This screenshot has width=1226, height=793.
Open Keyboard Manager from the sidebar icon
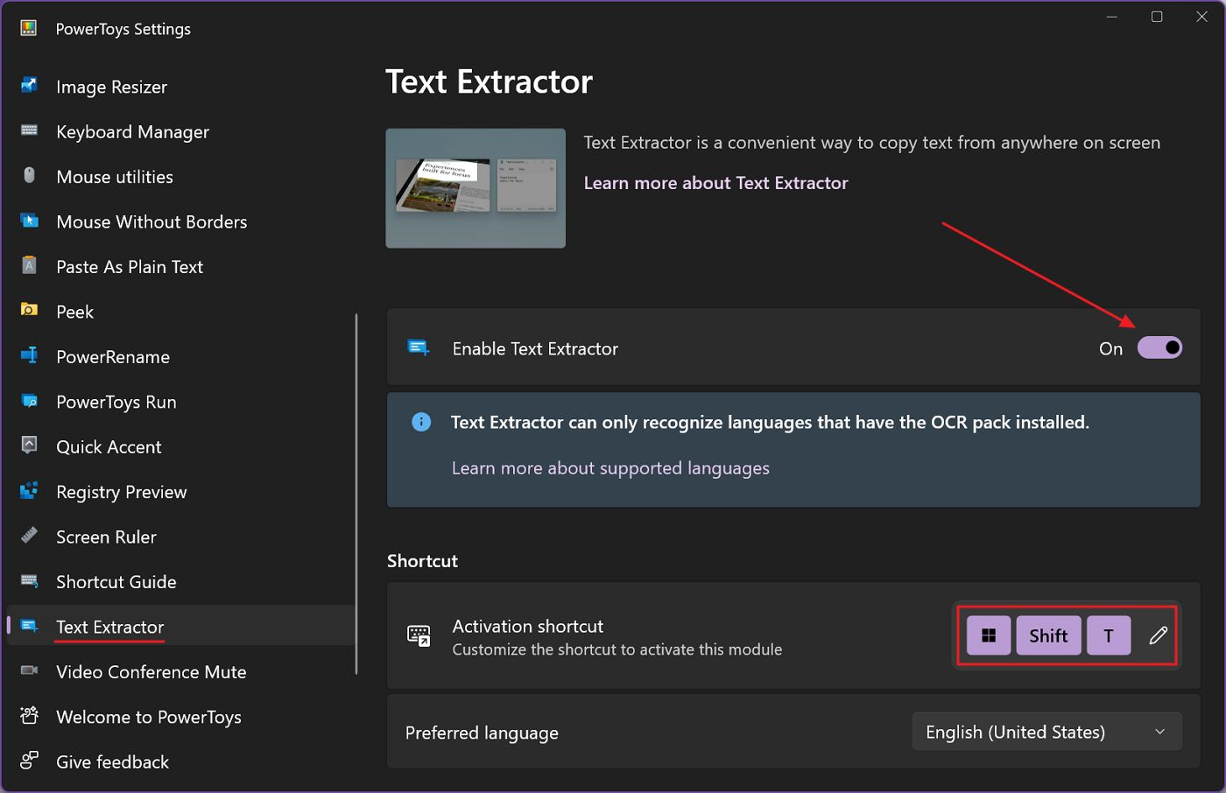tap(29, 131)
